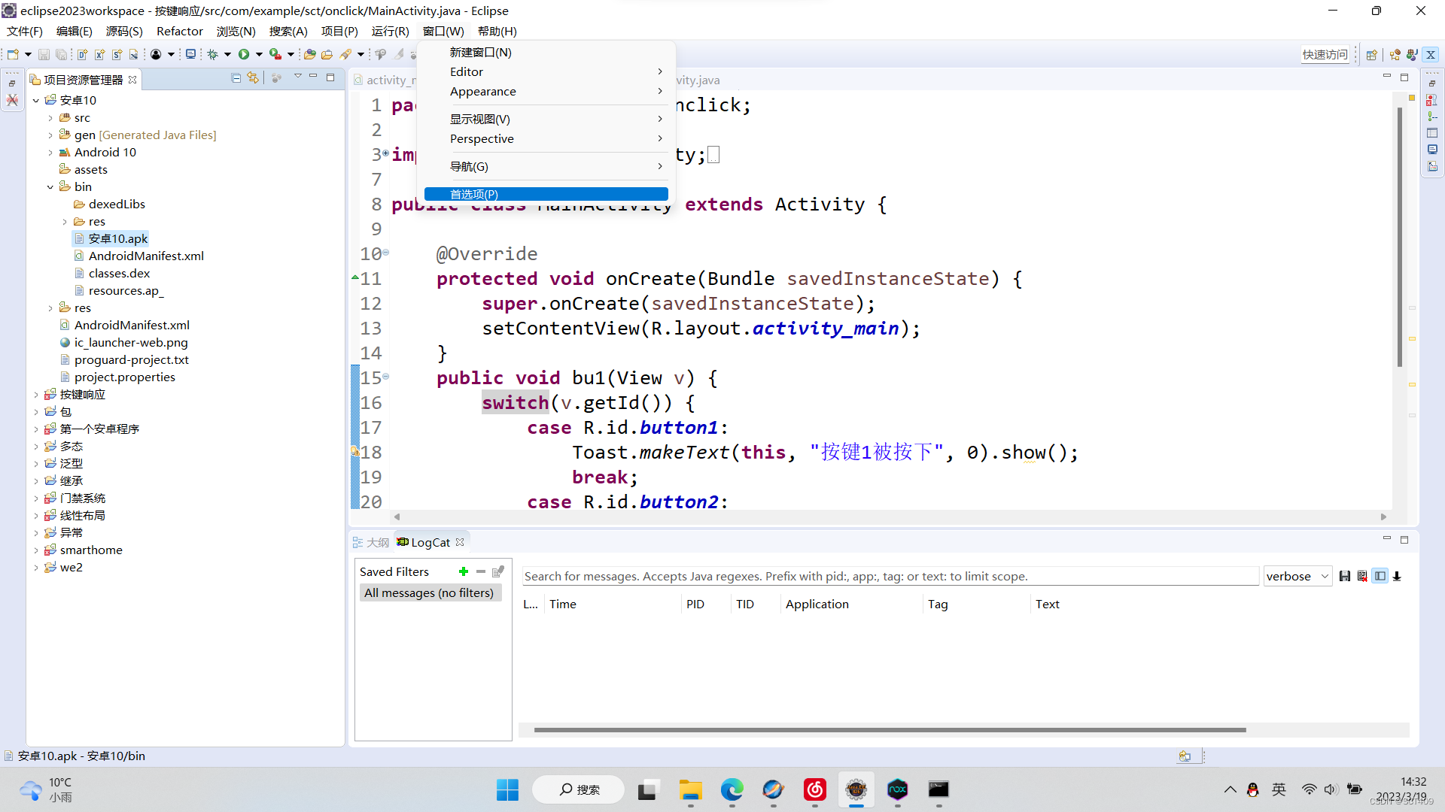Close the LogCat tab
This screenshot has width=1445, height=812.
click(460, 543)
